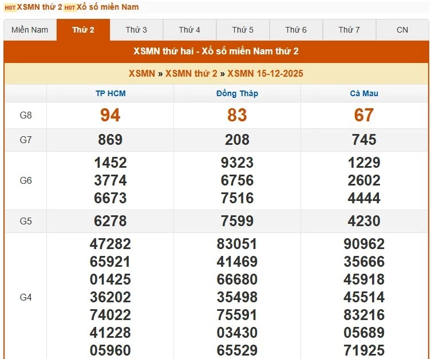The width and height of the screenshot is (431, 359).
Task: Open the TP HCM column header link
Action: point(110,93)
